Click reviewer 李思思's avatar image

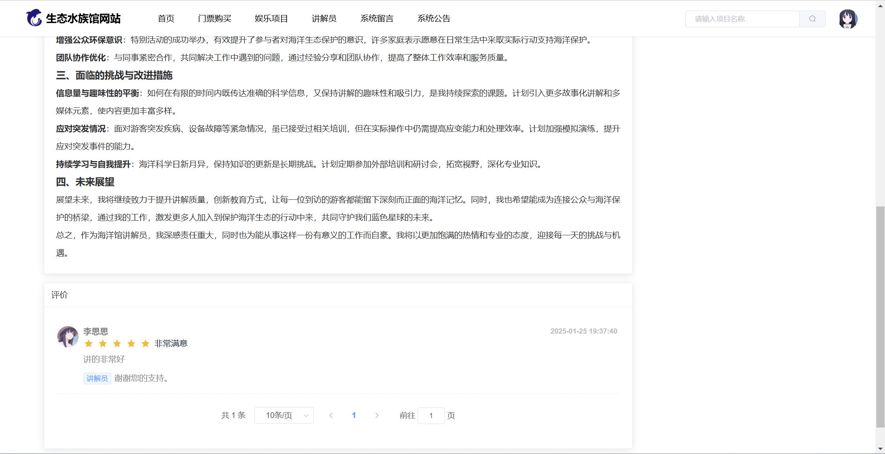(68, 337)
